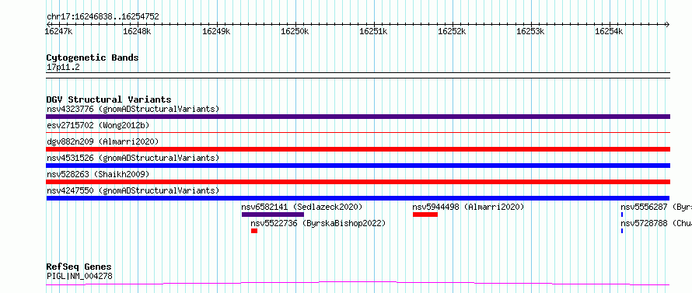Click the thin red esv2715702 variant line

[358, 132]
